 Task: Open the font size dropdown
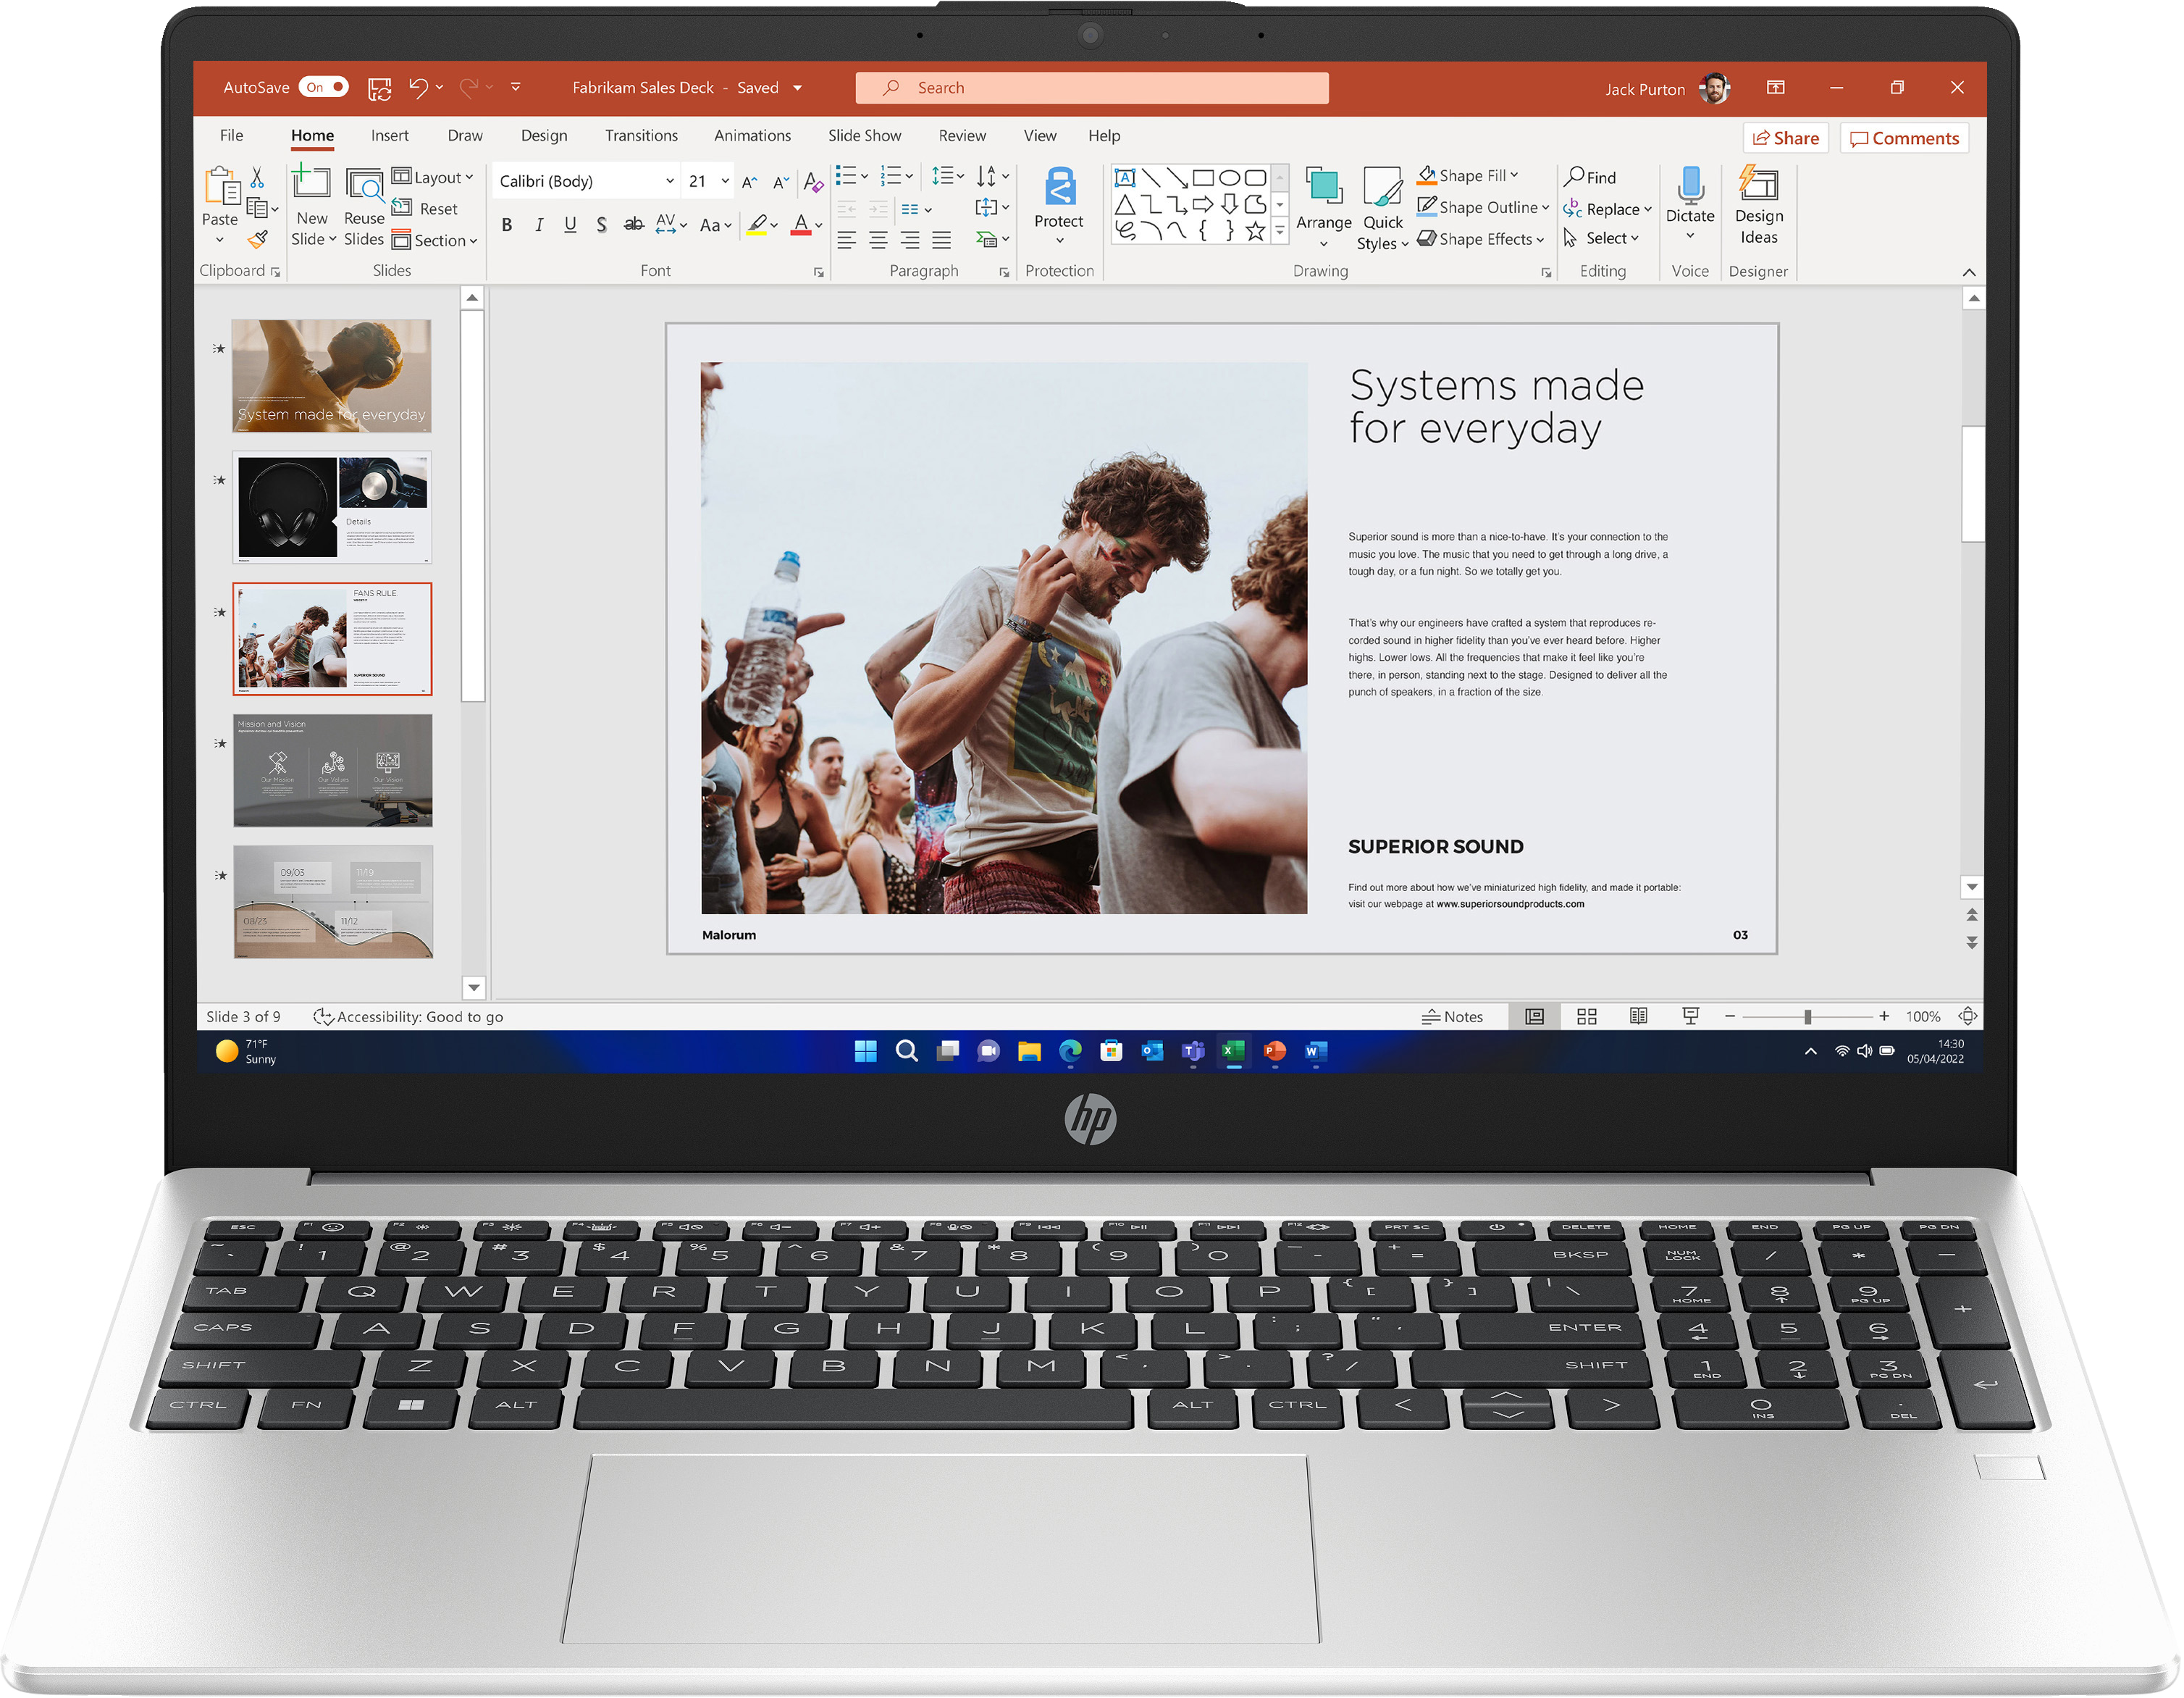point(725,181)
